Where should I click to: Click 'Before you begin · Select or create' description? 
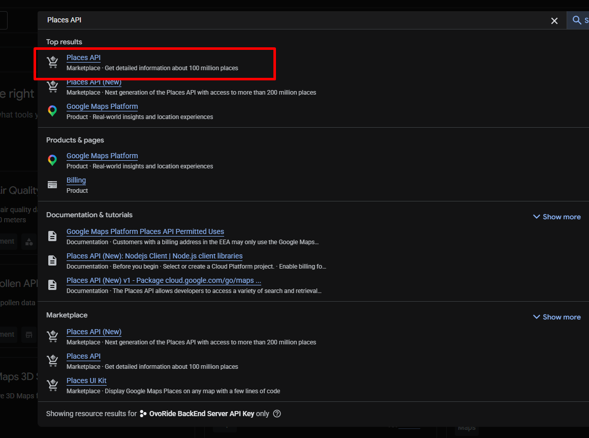coord(220,267)
